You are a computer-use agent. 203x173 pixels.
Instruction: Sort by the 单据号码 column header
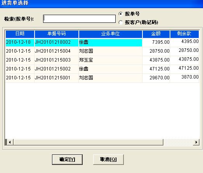point(57,34)
